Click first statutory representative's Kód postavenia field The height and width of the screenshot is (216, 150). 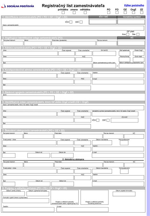124,143
